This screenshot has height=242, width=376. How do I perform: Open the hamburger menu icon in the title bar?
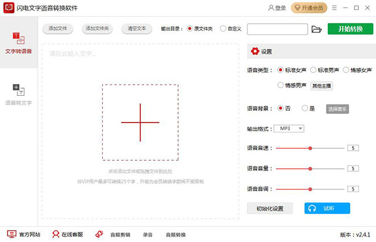(334, 8)
